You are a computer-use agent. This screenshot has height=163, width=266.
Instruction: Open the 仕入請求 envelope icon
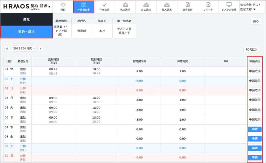click(167, 5)
